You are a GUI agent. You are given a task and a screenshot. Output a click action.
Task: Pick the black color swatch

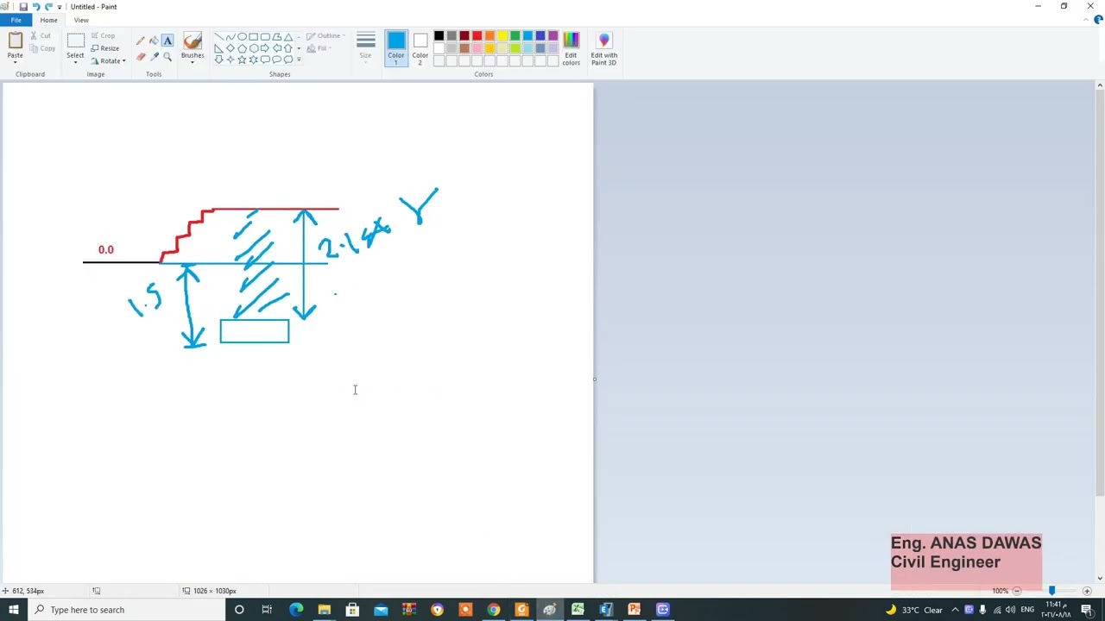click(439, 36)
